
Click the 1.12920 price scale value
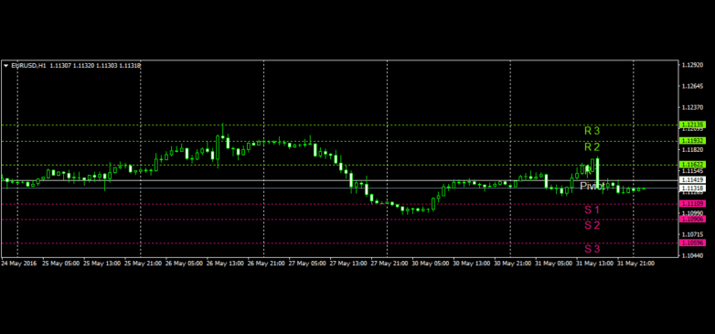tap(692, 65)
